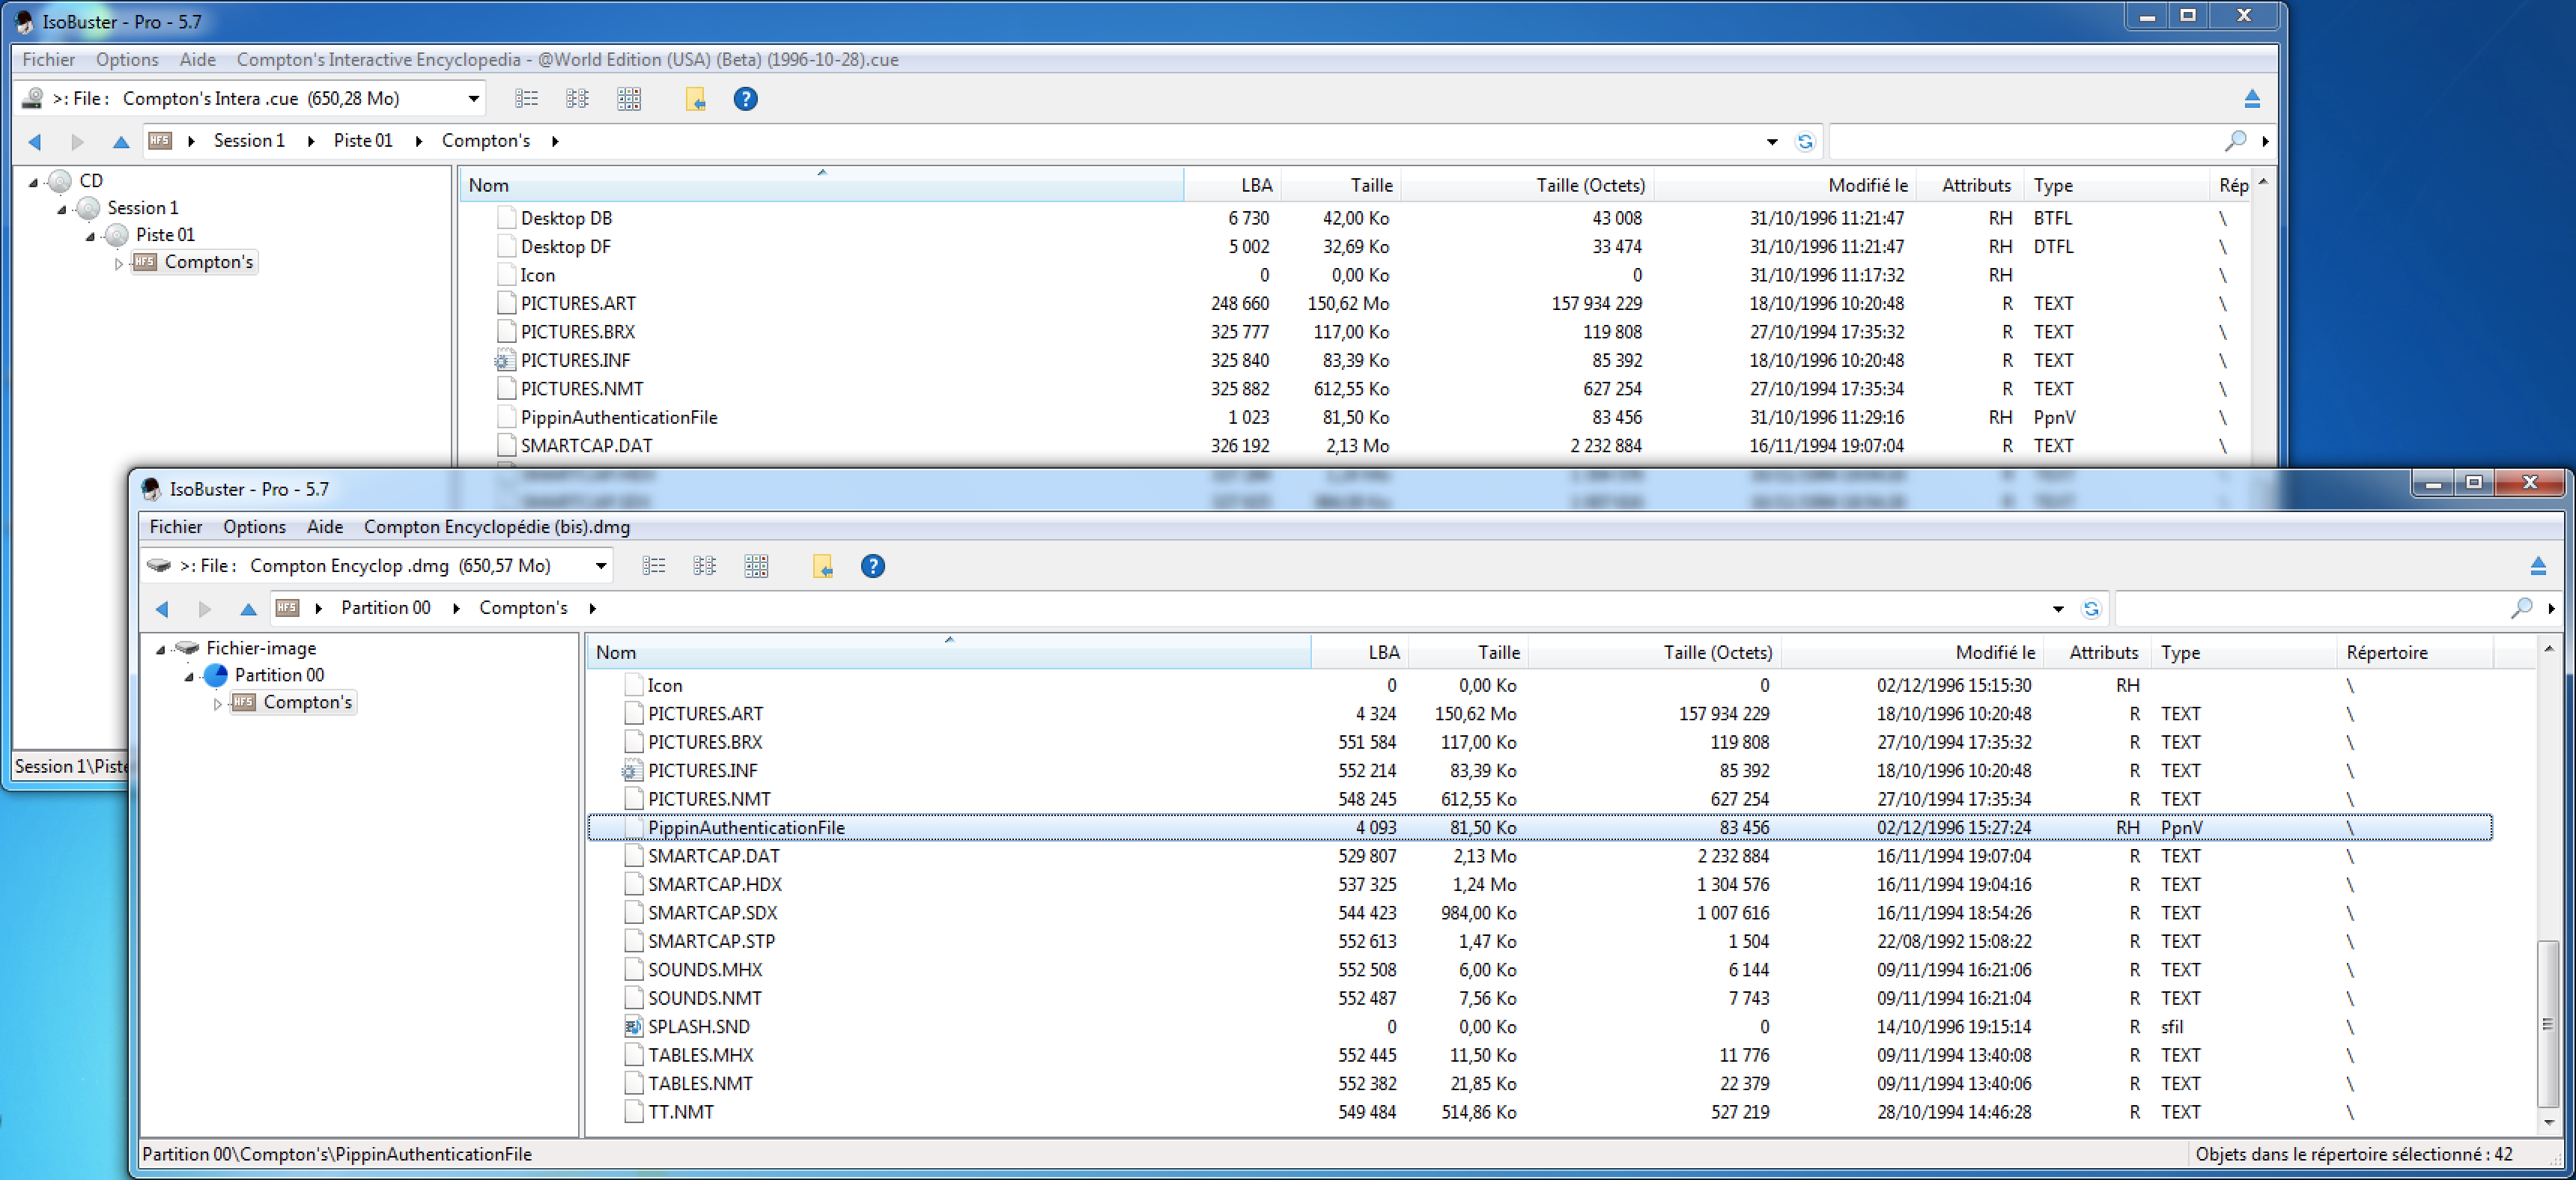
Task: Click the Partition 00 breadcrumb segment
Action: (x=385, y=608)
